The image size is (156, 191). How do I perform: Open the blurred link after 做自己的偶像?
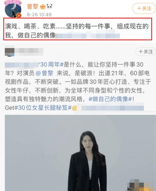pos(88,36)
